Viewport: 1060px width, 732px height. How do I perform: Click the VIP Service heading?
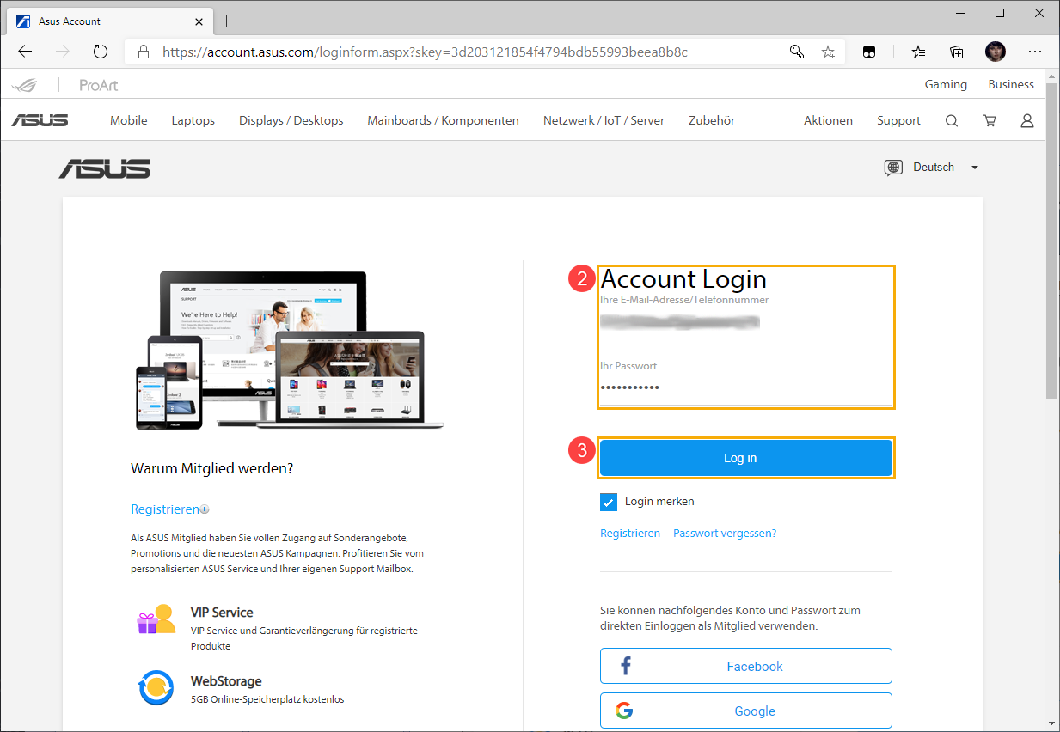click(x=222, y=613)
